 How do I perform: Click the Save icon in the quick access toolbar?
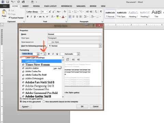(x=8, y=2)
